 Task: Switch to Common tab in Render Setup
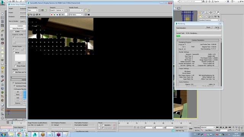18,26
